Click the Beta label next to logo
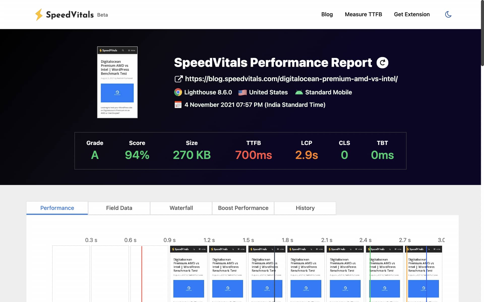The image size is (484, 302). pos(102,15)
